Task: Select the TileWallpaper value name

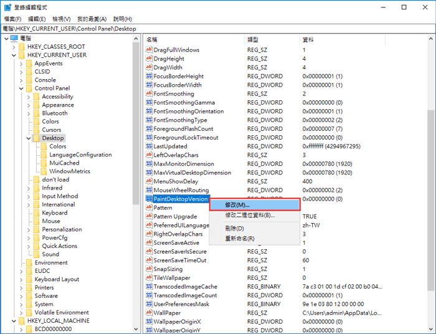Action: (172, 278)
